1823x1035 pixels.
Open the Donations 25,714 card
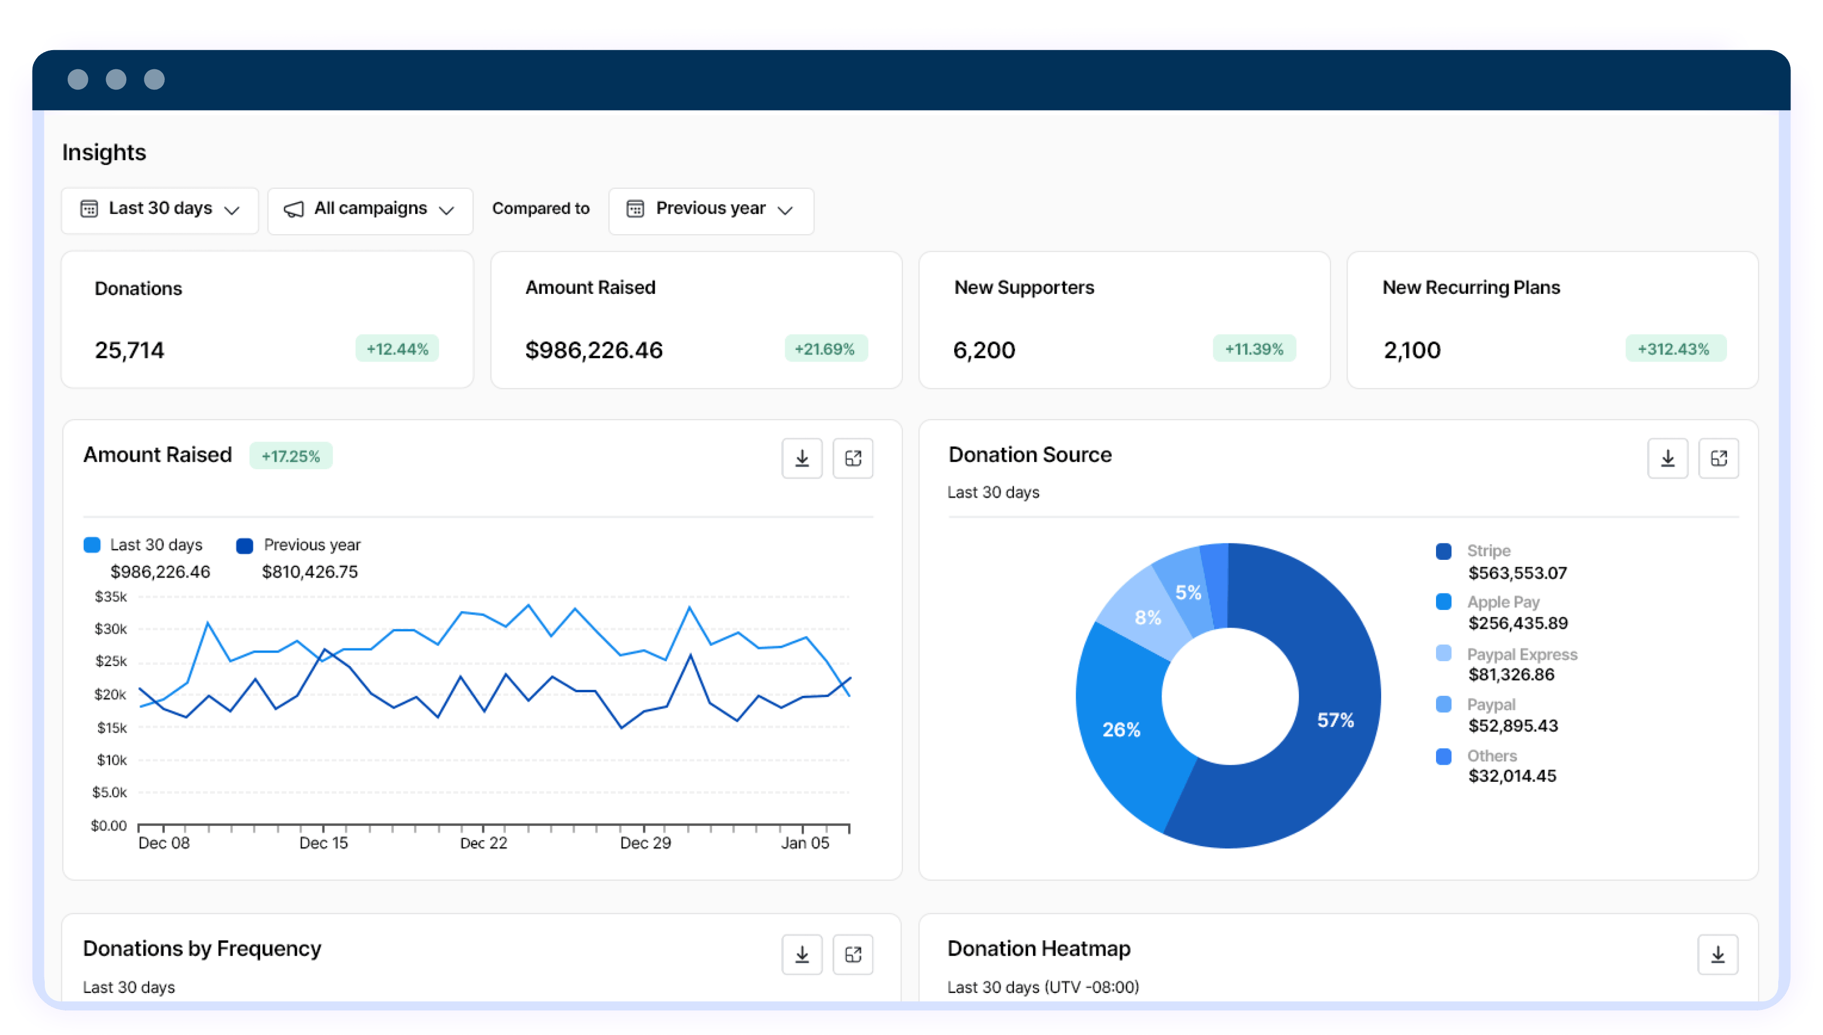[267, 320]
